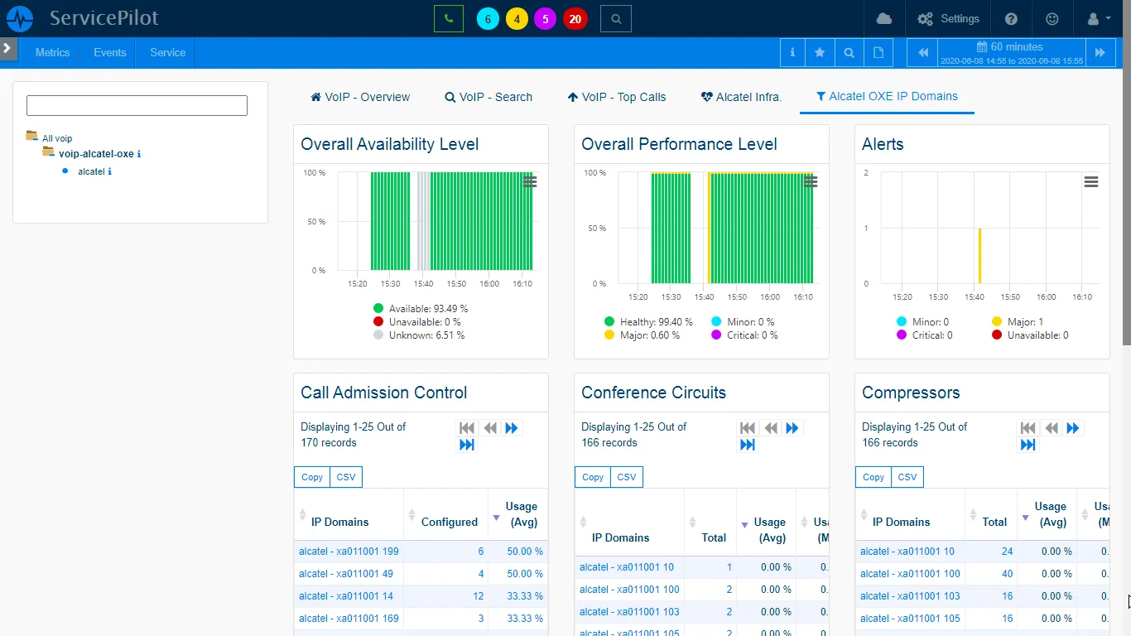This screenshot has height=636, width=1131.
Task: Open alcatel - xa011001 199 link
Action: [349, 552]
